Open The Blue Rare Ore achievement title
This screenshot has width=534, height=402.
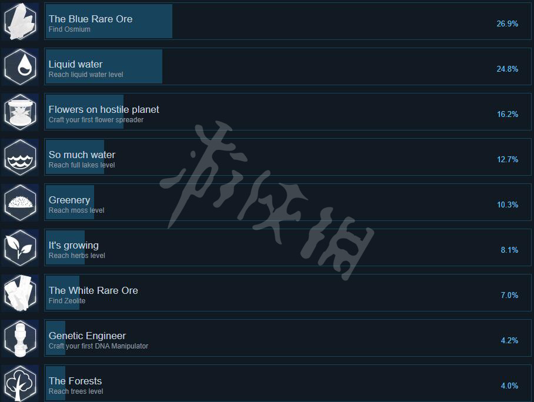pos(90,19)
